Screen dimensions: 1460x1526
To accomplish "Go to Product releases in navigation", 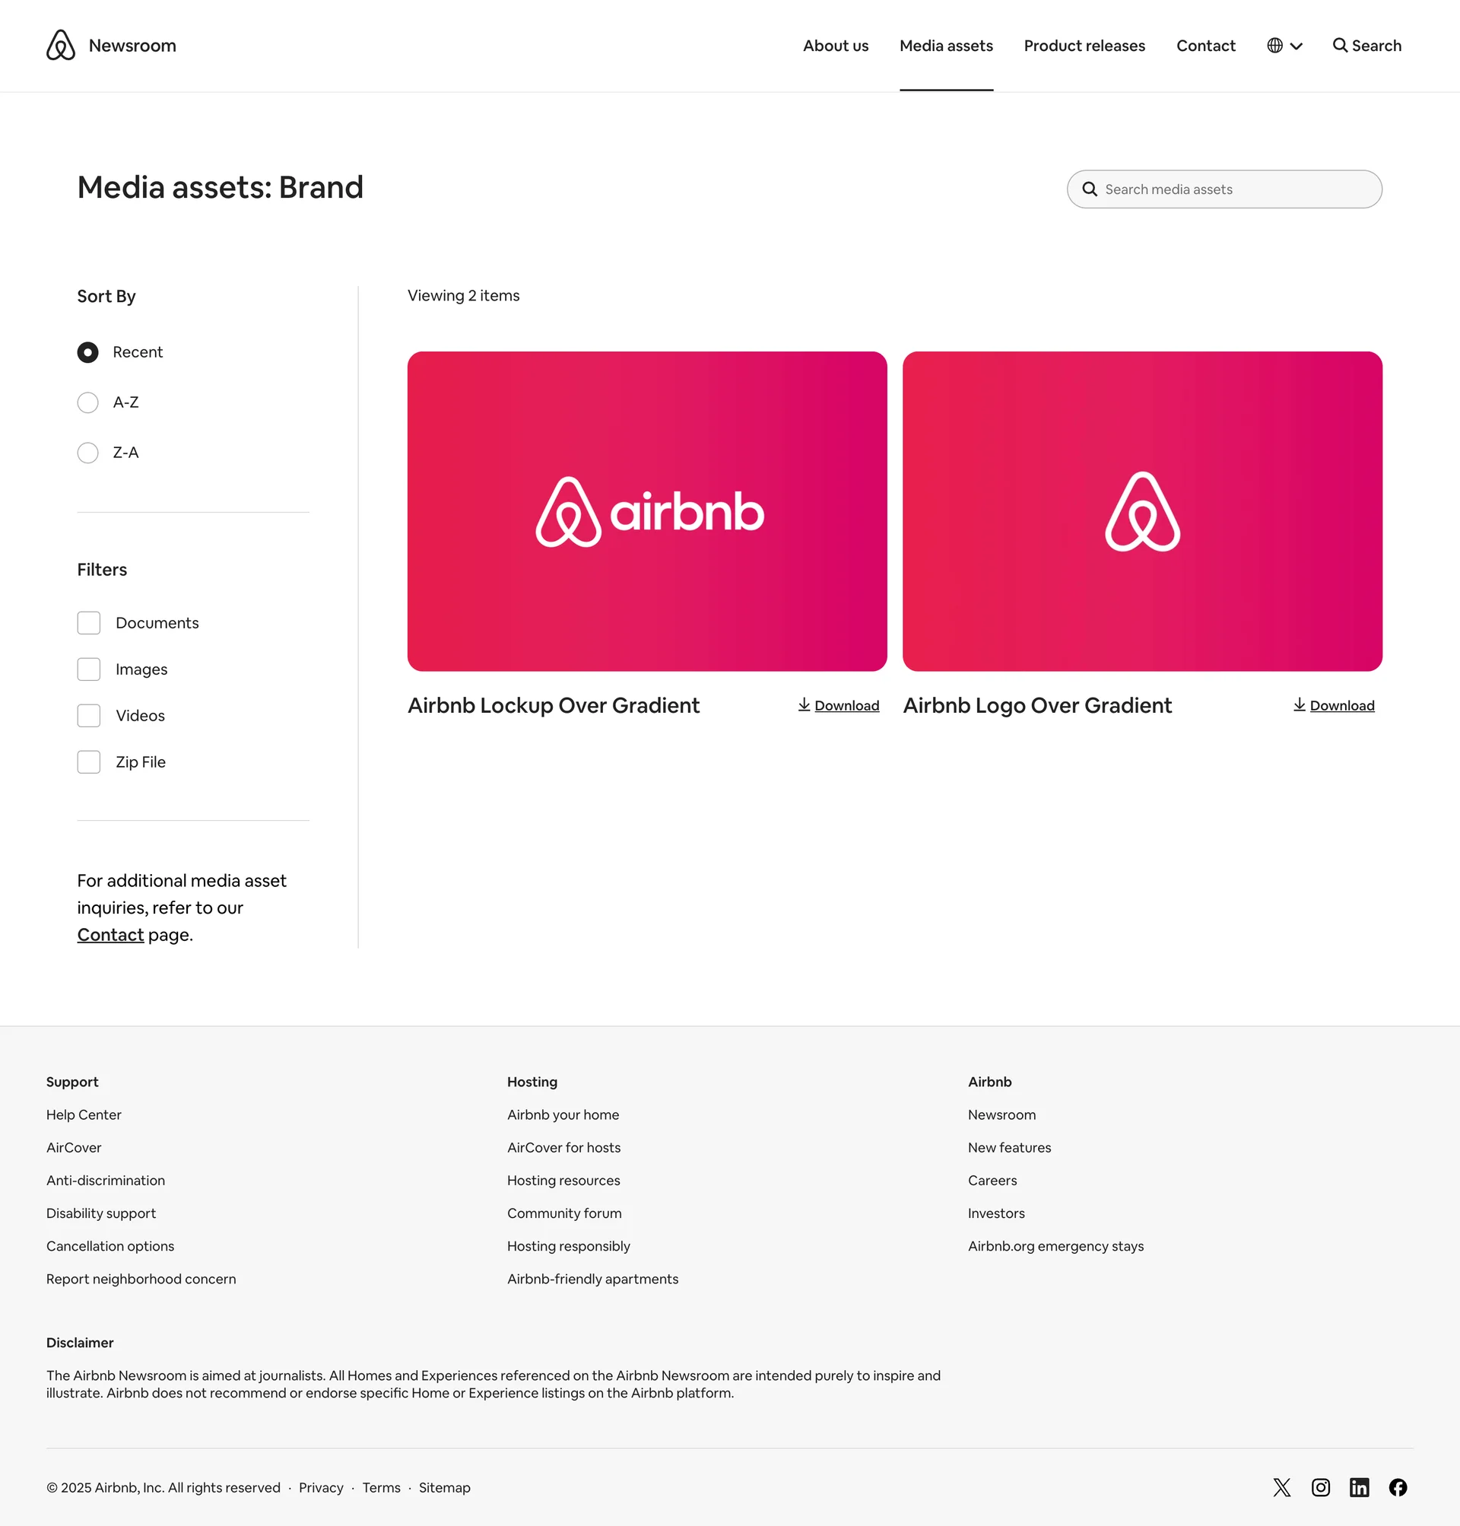I will [1084, 46].
